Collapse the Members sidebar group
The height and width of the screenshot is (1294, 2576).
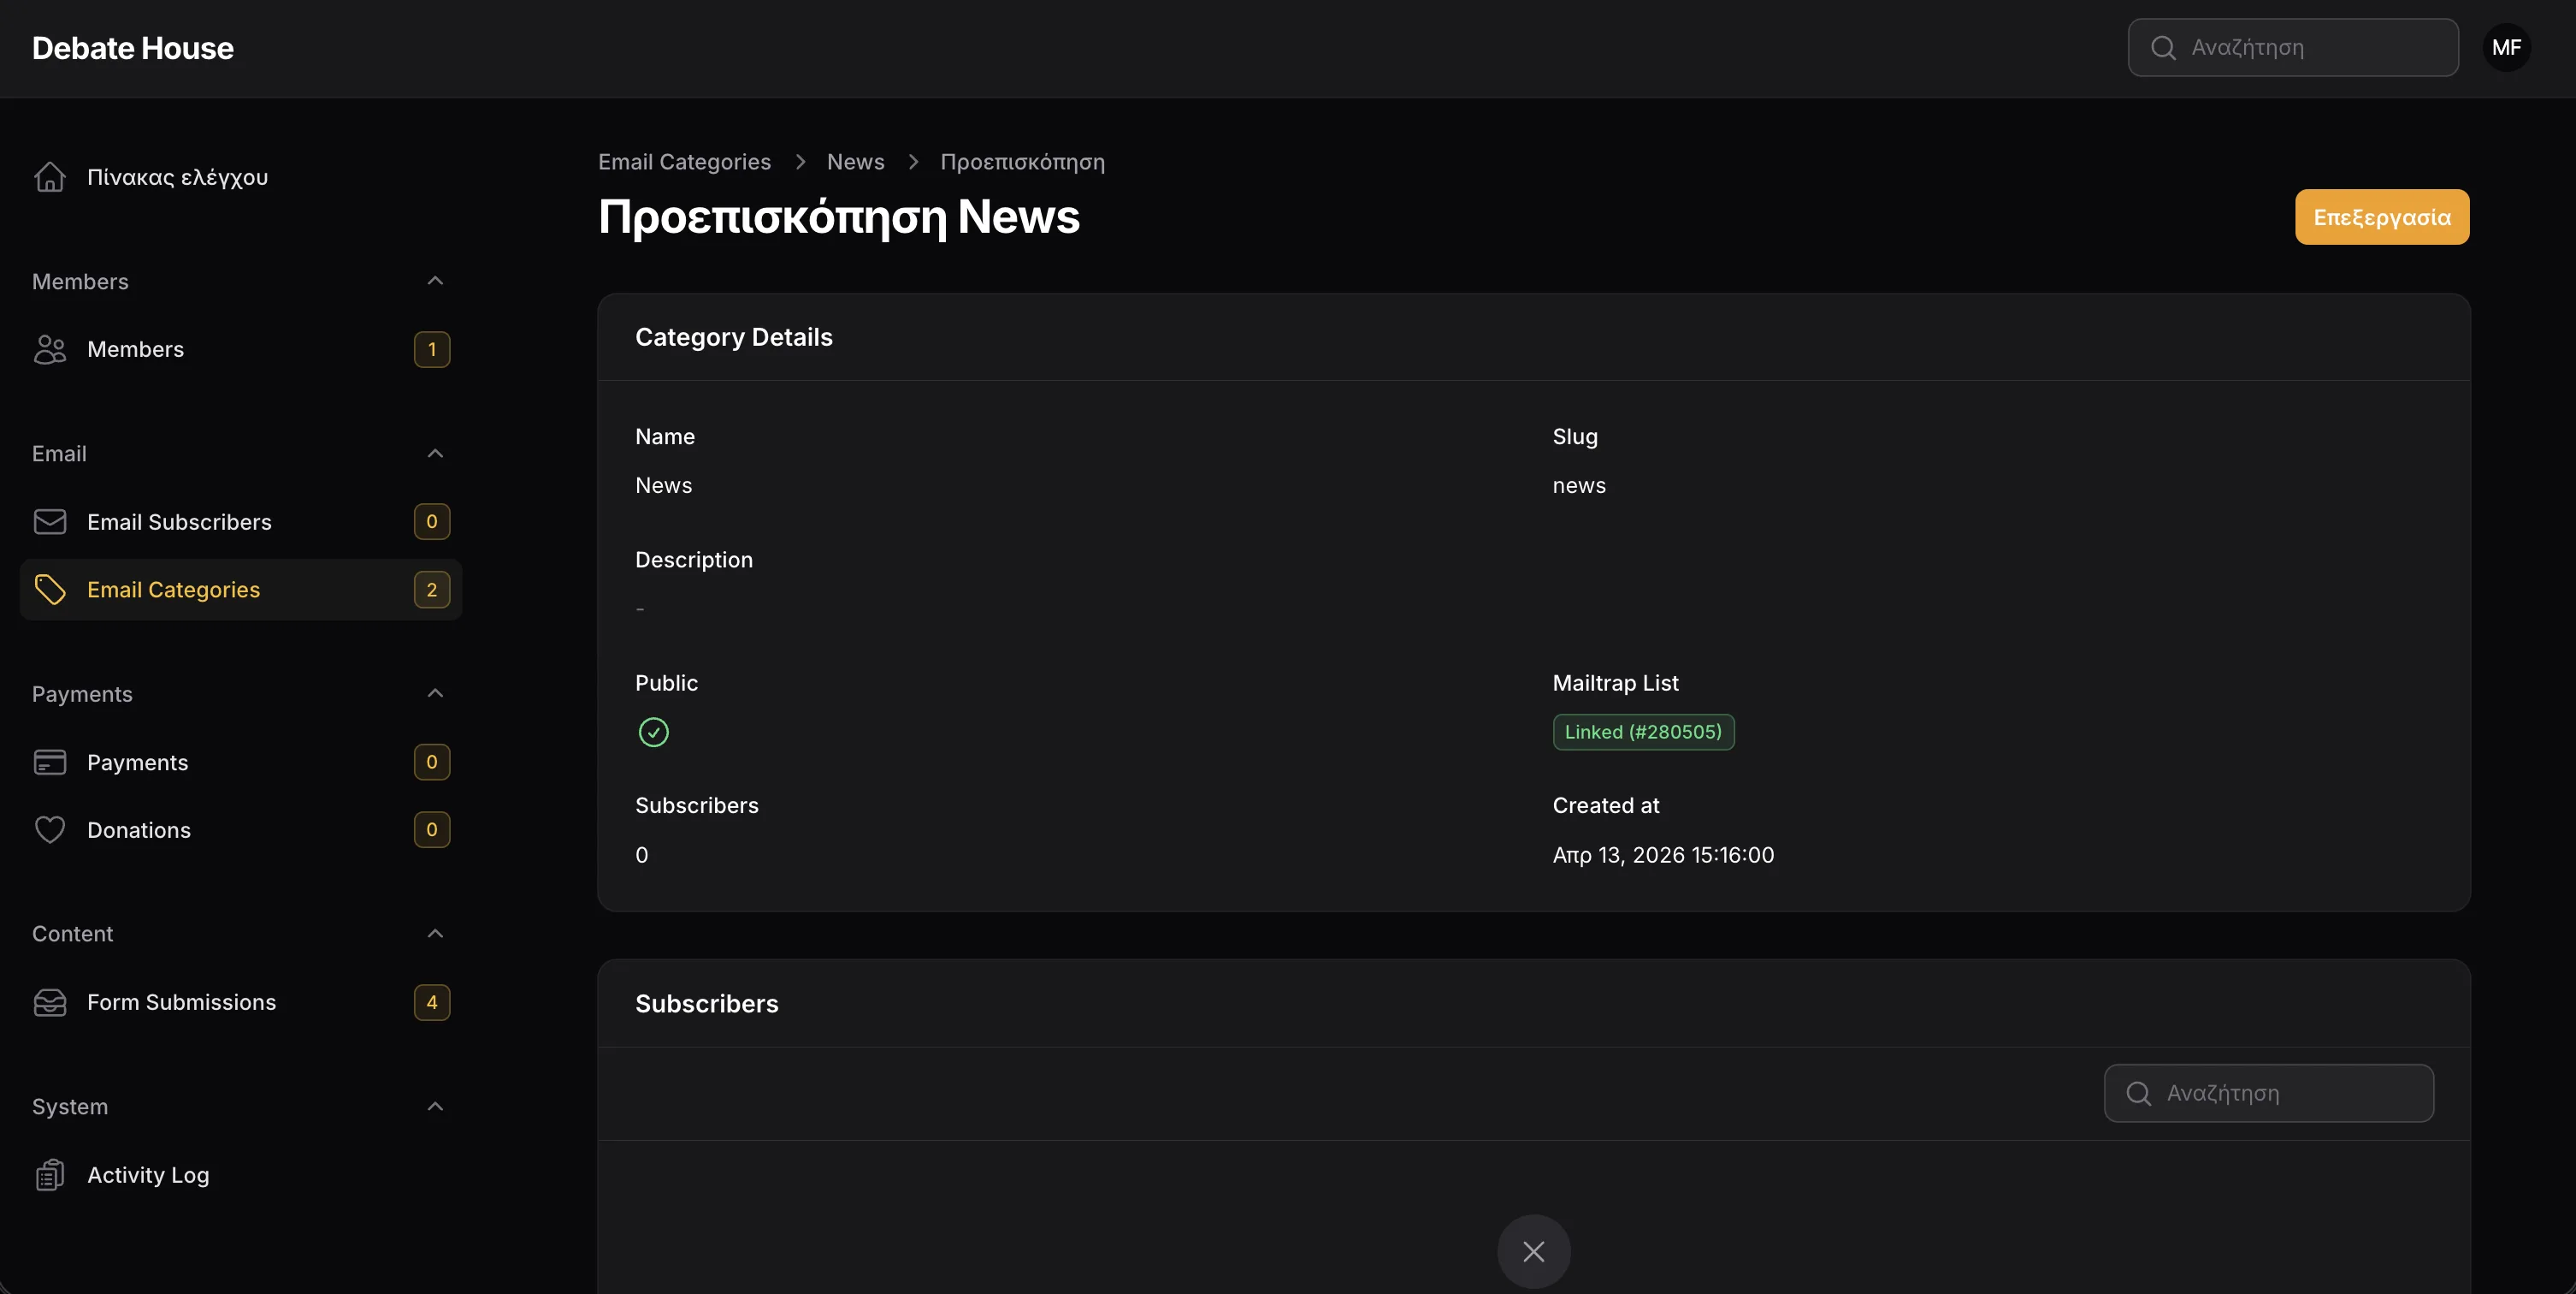pyautogui.click(x=435, y=282)
